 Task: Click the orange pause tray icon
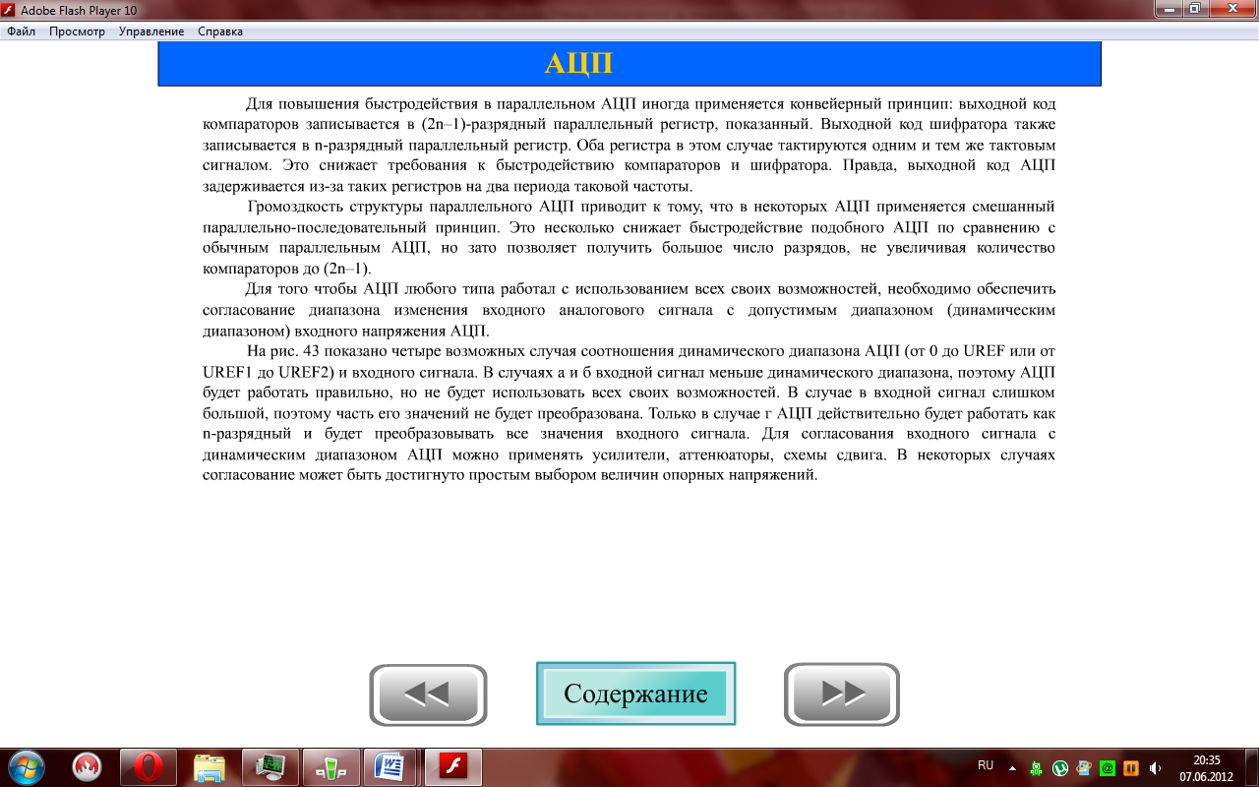point(1131,767)
